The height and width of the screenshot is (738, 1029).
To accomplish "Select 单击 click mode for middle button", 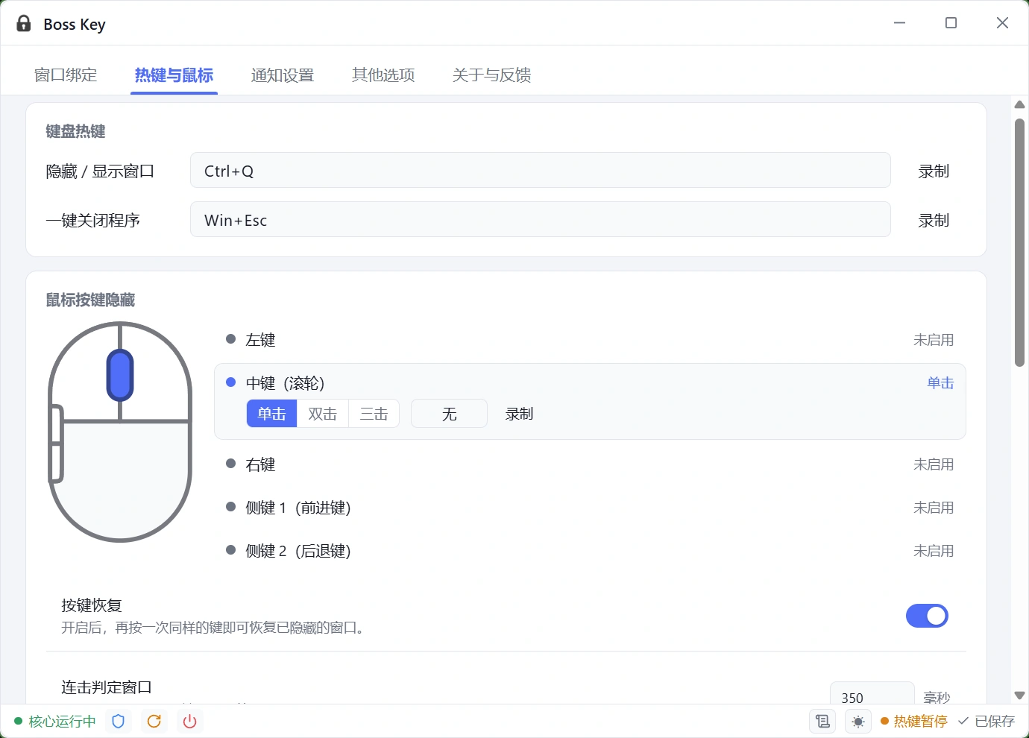I will [271, 414].
